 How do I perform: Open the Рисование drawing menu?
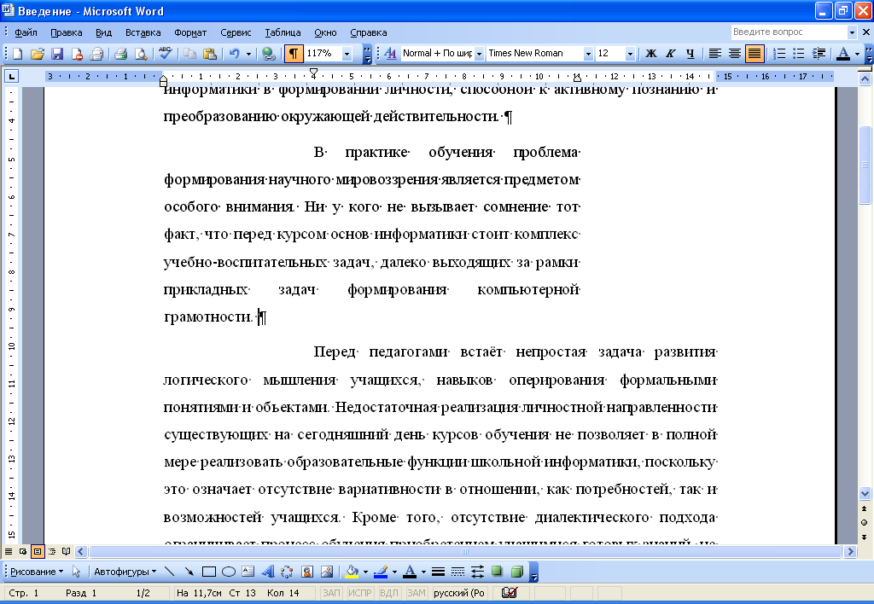[36, 571]
